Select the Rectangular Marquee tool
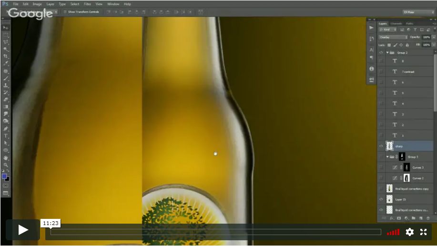 6,35
